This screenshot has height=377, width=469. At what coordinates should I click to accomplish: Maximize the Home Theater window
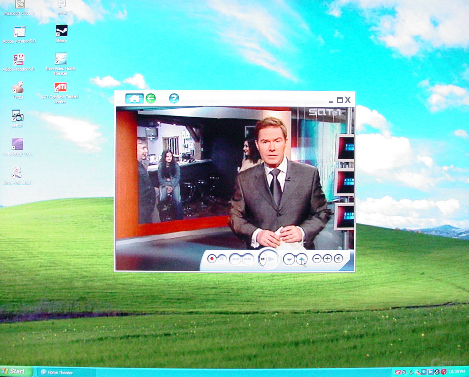click(340, 100)
